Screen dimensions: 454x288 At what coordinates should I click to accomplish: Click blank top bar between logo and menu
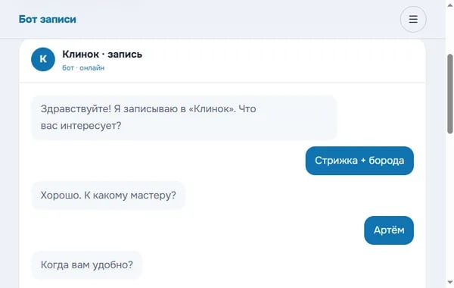(238, 19)
